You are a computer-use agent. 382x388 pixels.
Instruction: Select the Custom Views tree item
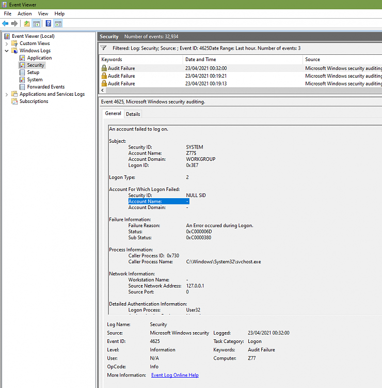[35, 43]
